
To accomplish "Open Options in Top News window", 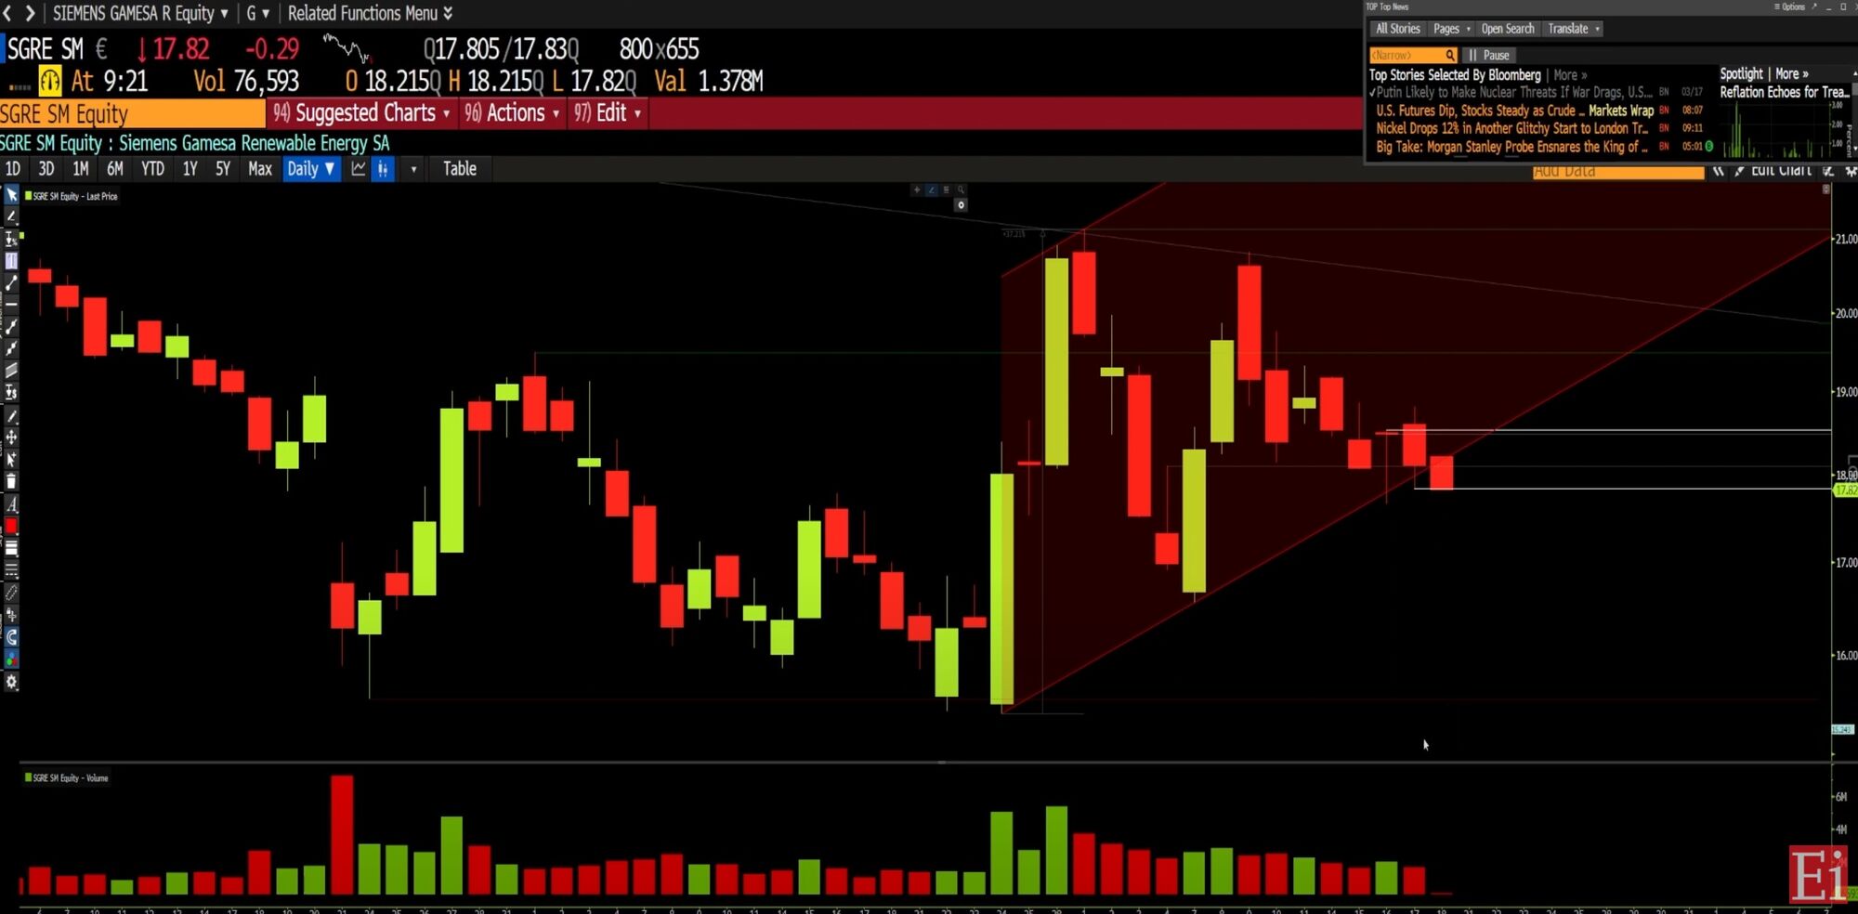I will [1790, 7].
